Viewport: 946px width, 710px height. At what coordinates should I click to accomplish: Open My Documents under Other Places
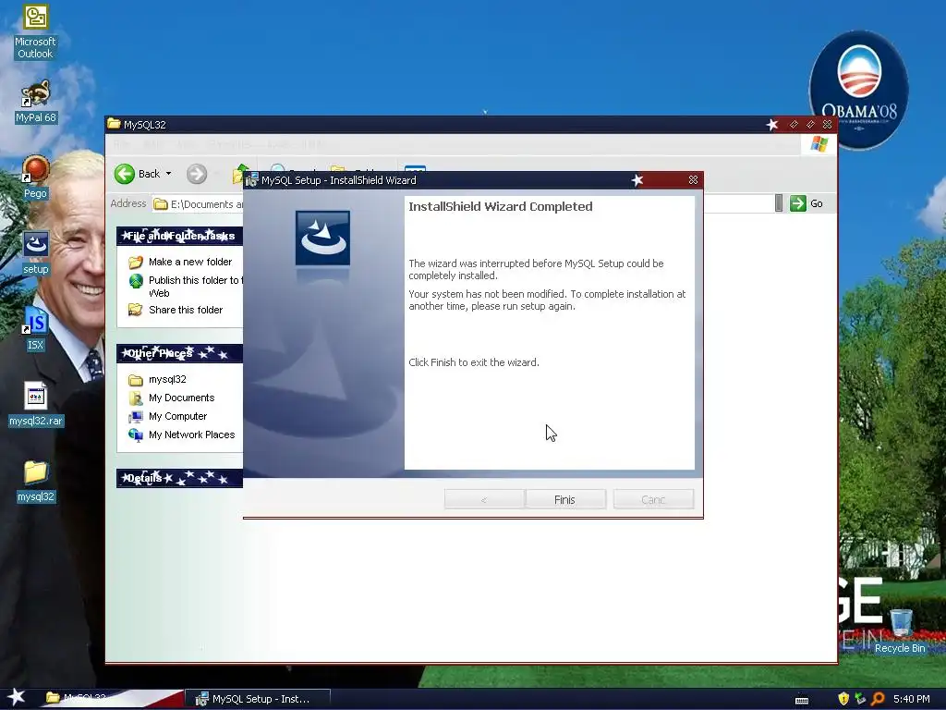click(182, 398)
